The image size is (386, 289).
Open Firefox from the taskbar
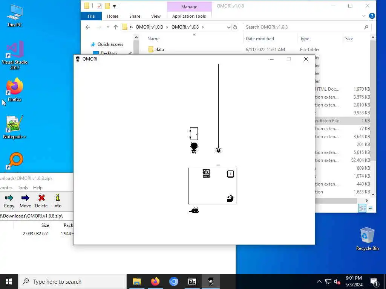pos(155,281)
